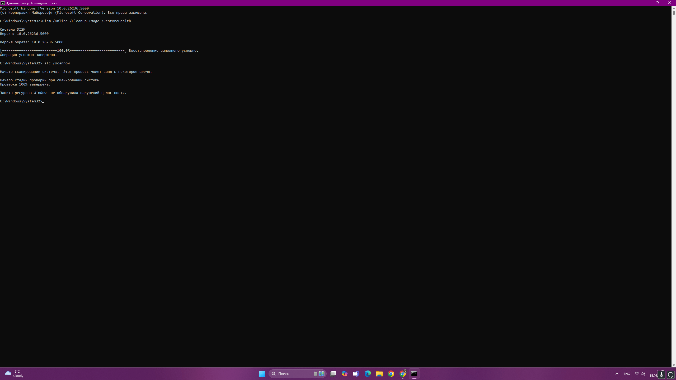Viewport: 676px width, 380px height.
Task: Expand hidden system tray icons chevron
Action: coord(617,374)
